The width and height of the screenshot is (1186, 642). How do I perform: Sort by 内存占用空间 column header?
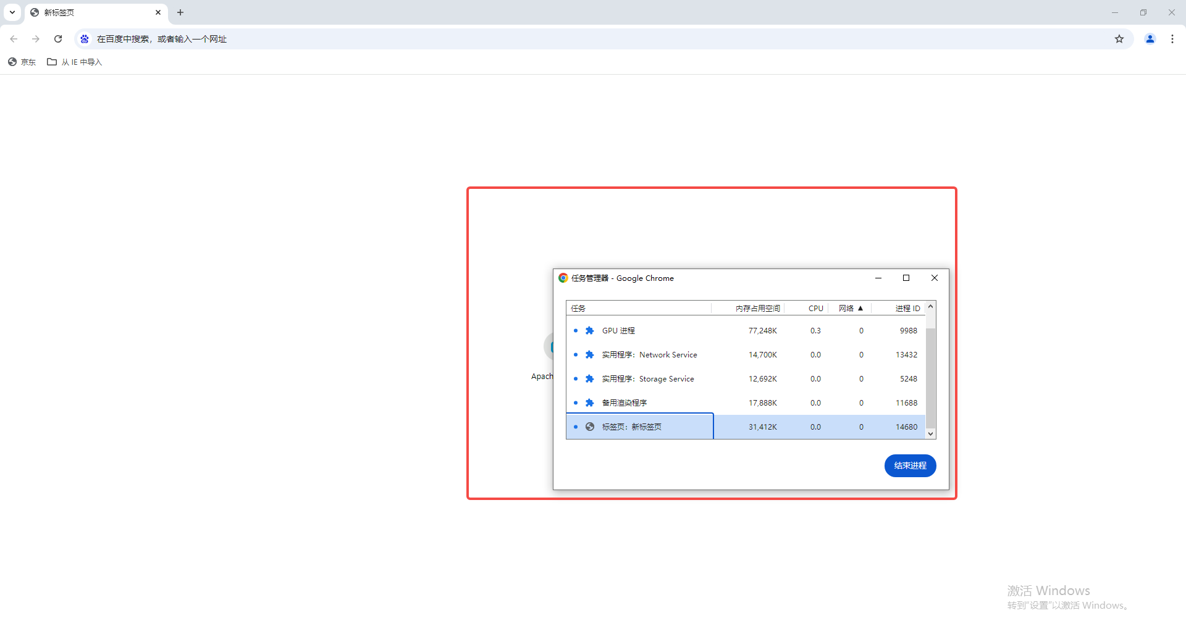coord(747,308)
